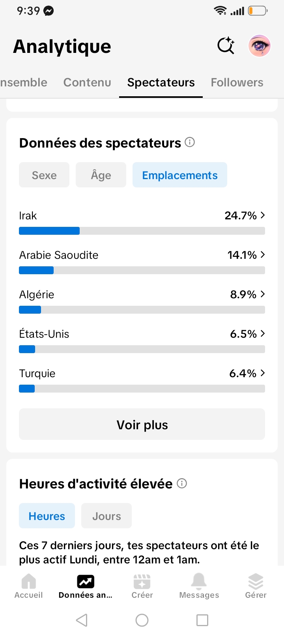Viewport: 284px width, 636px height.
Task: Expand the Turquie 6.4% chevron
Action: (263, 373)
